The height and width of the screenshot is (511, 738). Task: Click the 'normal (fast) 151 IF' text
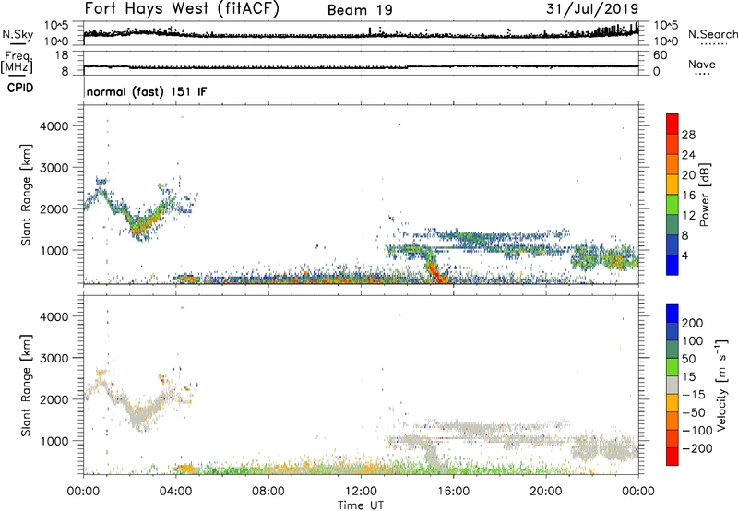click(147, 91)
